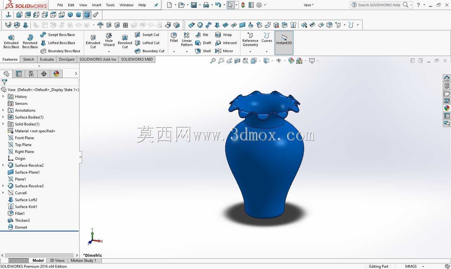Select the Dome4 feature
The width and height of the screenshot is (451, 269).
17,227
